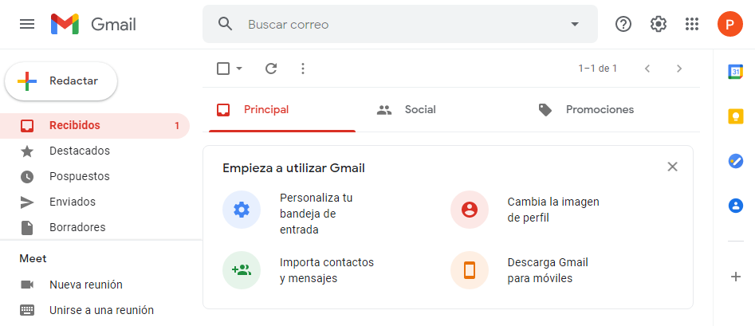Click the Redactar compose button
Viewport: 755px width, 326px height.
(x=61, y=81)
